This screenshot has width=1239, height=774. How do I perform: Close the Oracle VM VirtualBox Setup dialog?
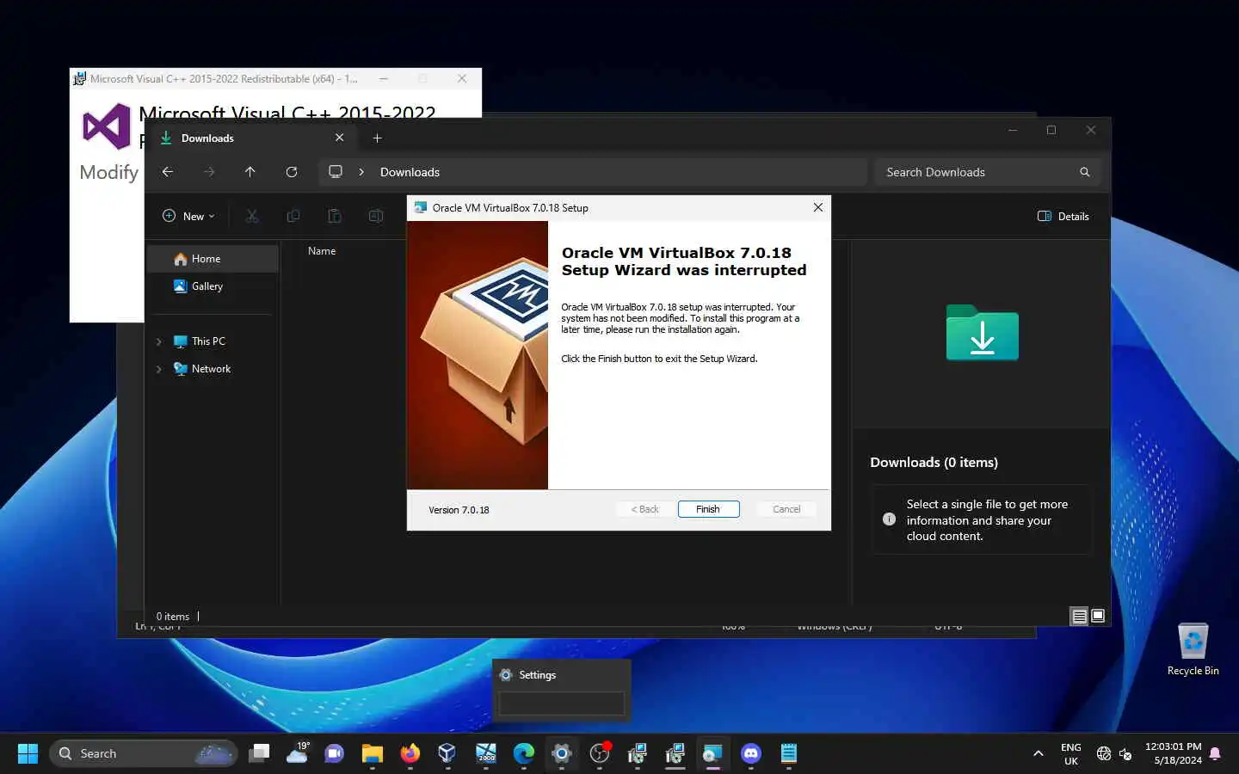coord(817,207)
